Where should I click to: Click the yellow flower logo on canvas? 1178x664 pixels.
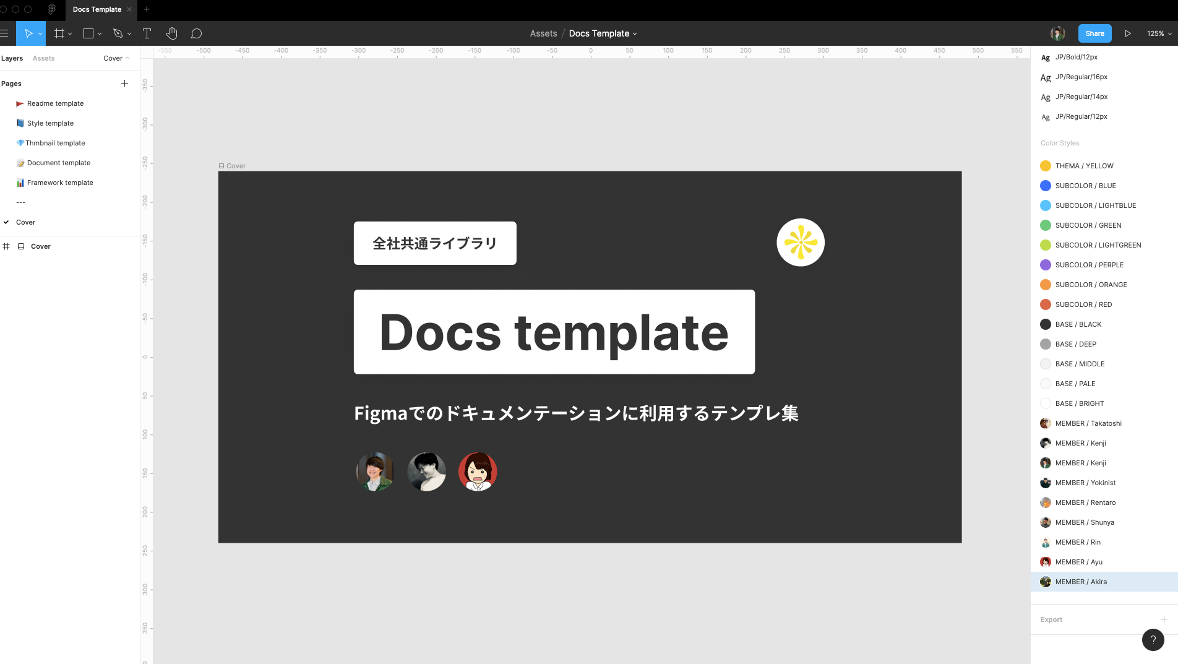(801, 243)
